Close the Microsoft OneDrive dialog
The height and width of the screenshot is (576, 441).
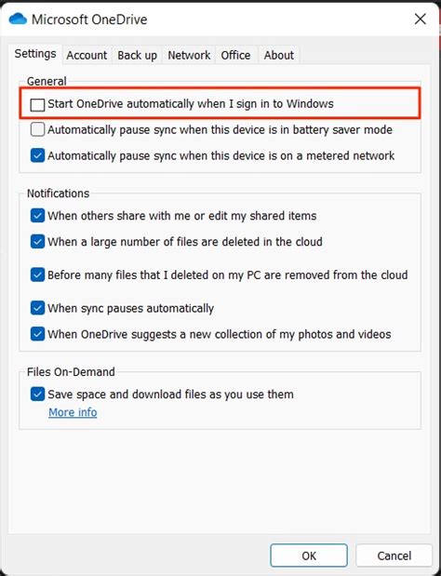pyautogui.click(x=421, y=19)
